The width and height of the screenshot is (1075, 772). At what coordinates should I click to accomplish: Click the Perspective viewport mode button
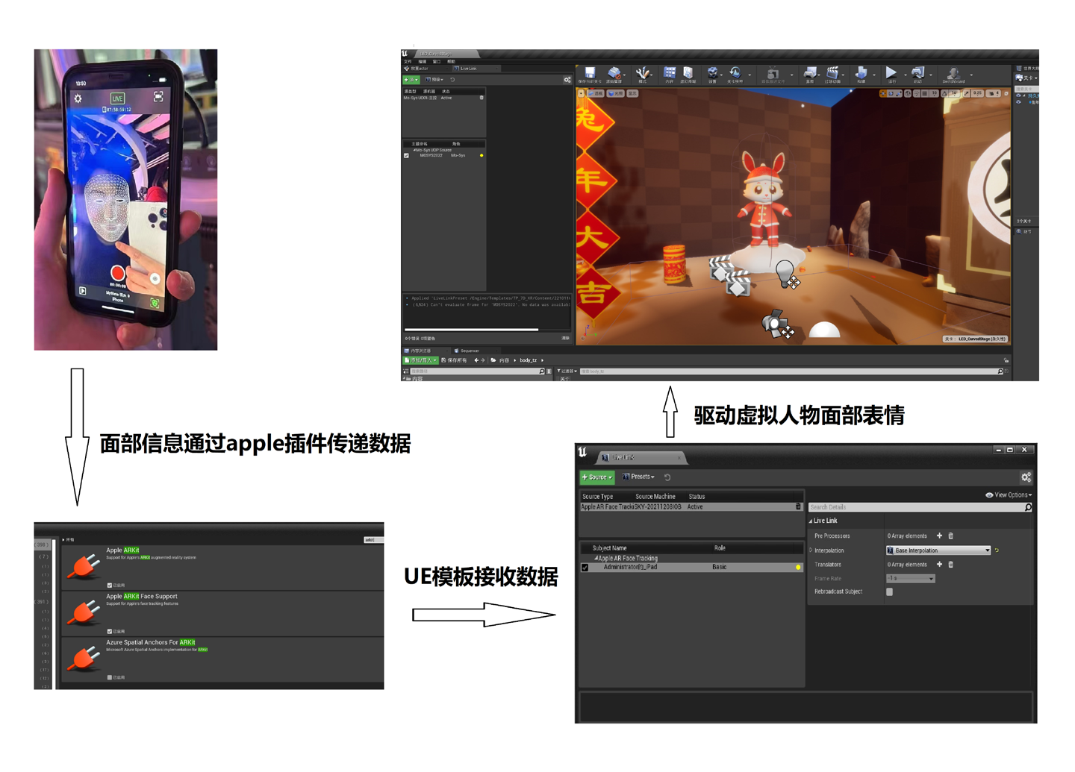tap(596, 94)
